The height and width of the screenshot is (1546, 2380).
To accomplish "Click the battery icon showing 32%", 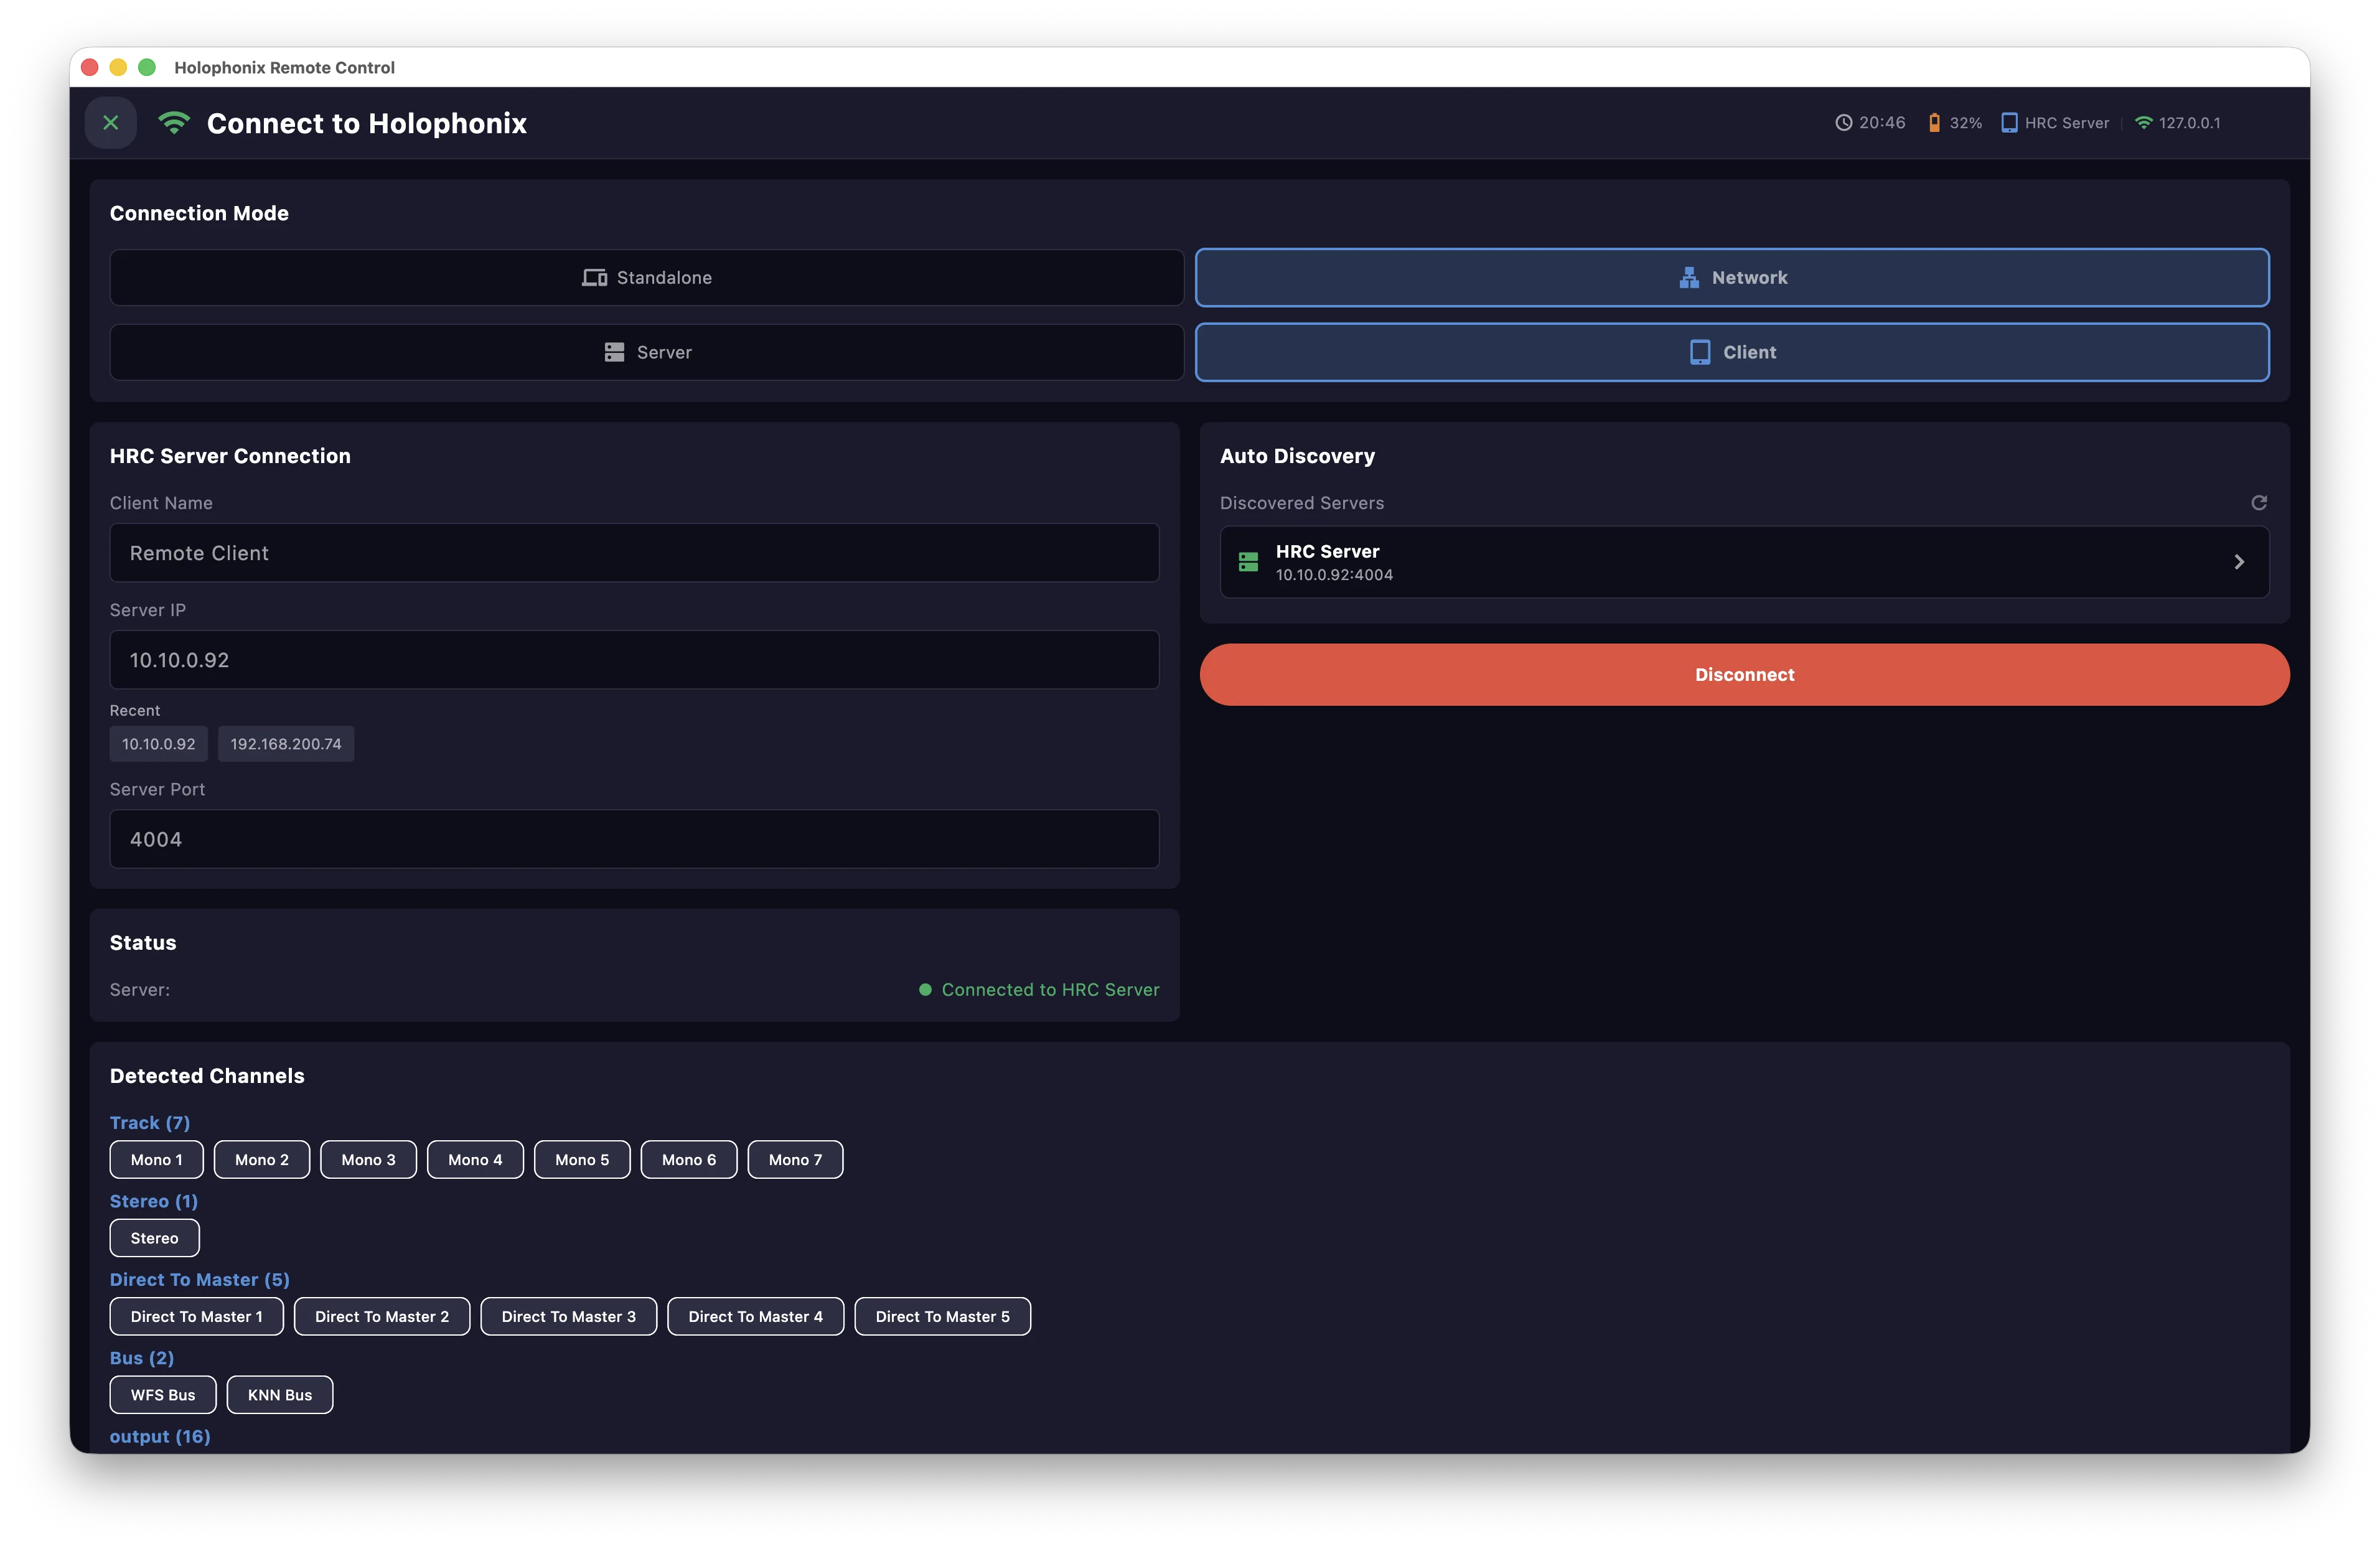I will coord(1934,123).
